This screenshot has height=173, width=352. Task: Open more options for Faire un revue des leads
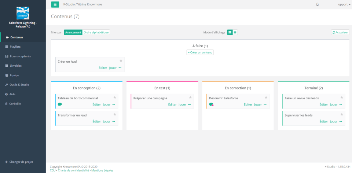(x=341, y=104)
